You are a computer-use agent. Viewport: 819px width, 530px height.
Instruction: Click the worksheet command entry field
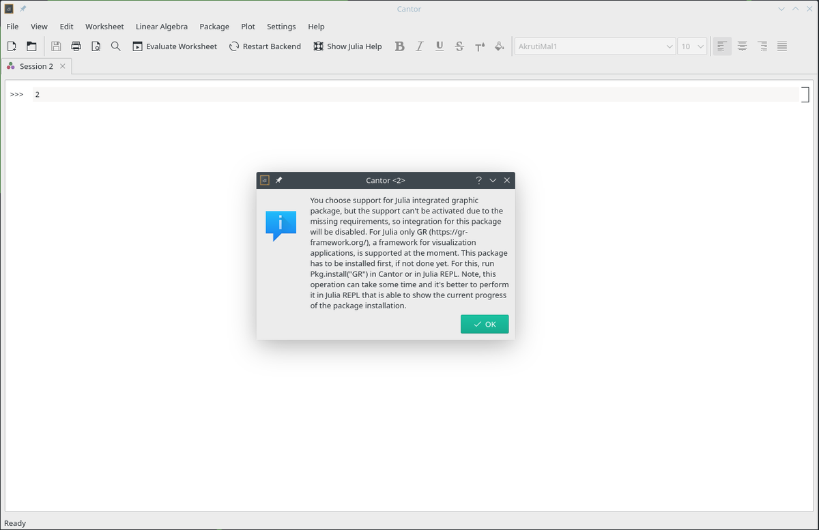coord(409,95)
